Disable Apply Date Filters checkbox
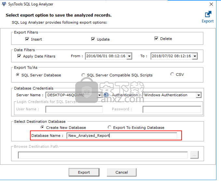Viewport: 221px width, 181px height. [x=19, y=56]
